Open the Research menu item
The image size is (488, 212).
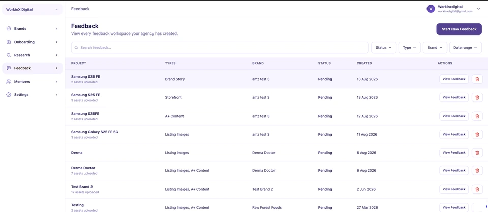[x=32, y=55]
